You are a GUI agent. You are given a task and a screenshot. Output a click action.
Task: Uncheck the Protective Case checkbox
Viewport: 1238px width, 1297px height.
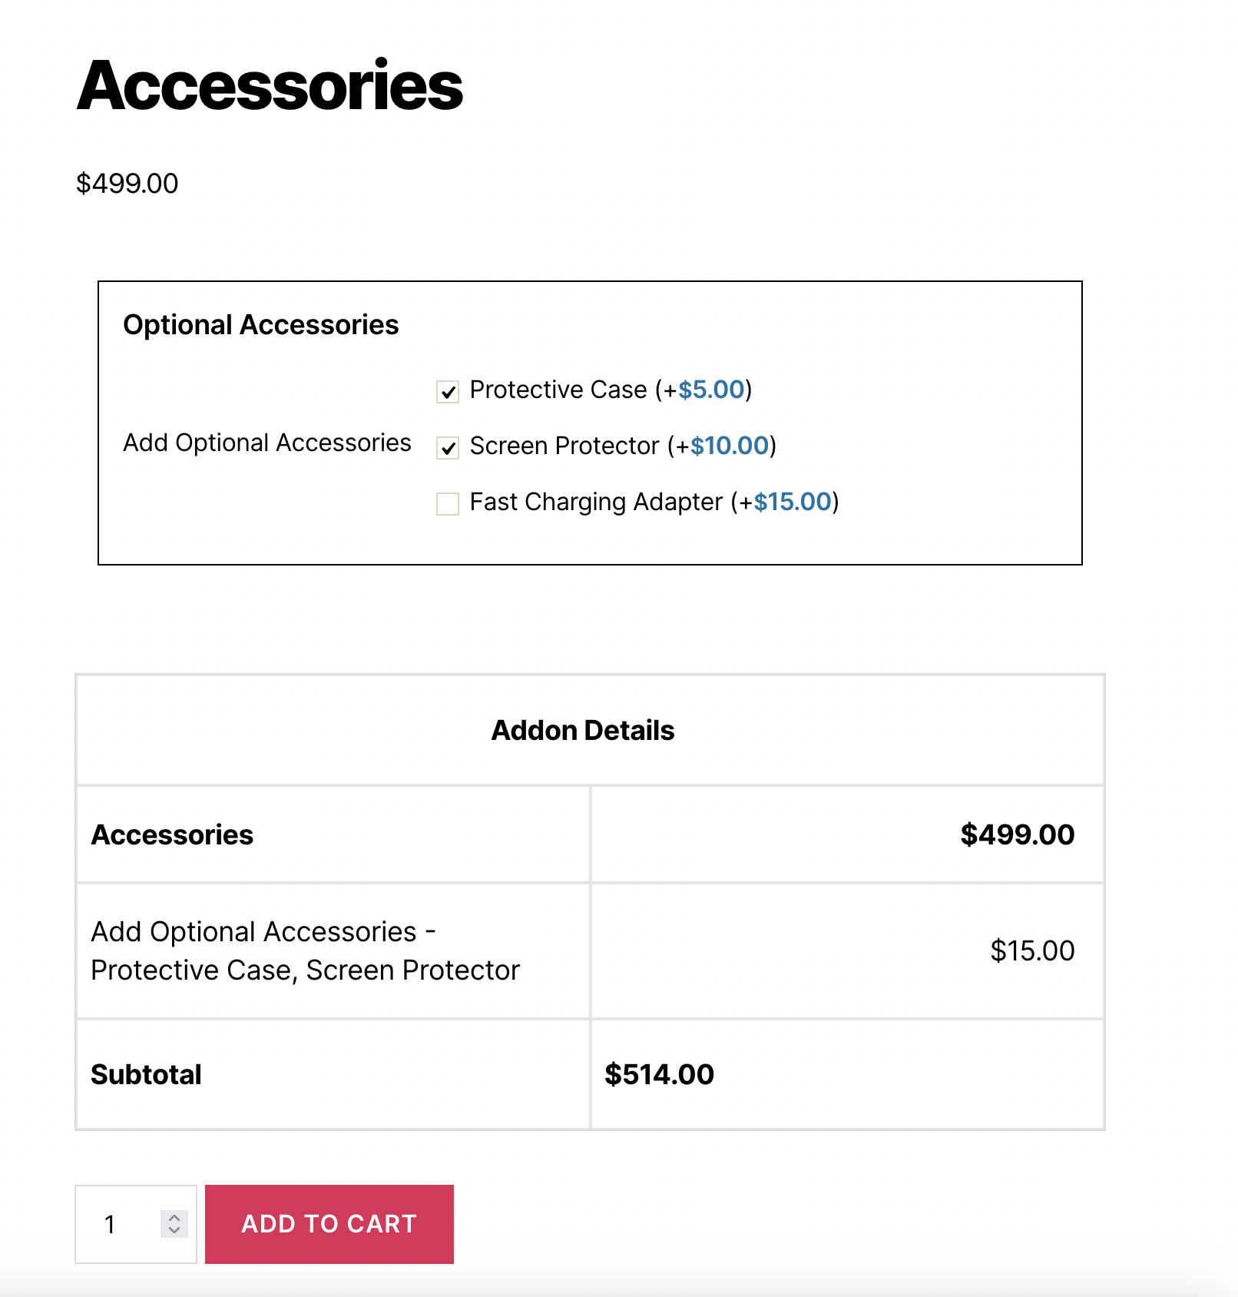pos(448,392)
